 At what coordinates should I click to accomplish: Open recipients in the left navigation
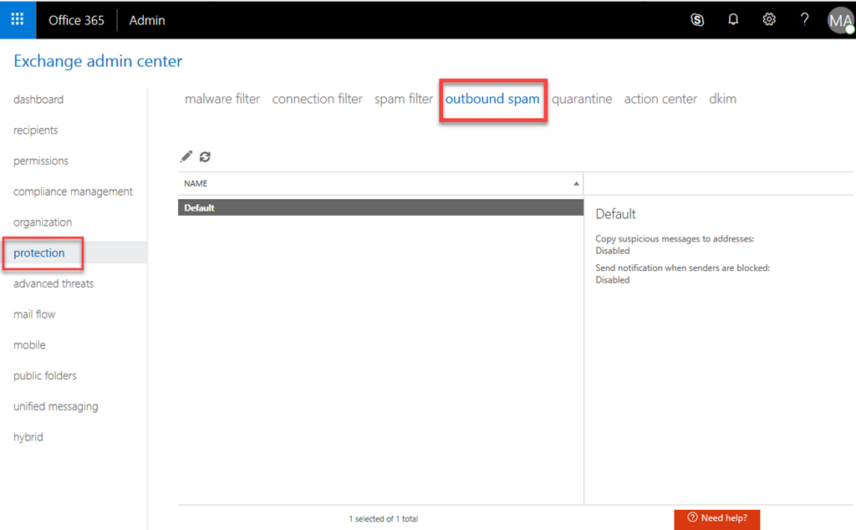coord(36,130)
